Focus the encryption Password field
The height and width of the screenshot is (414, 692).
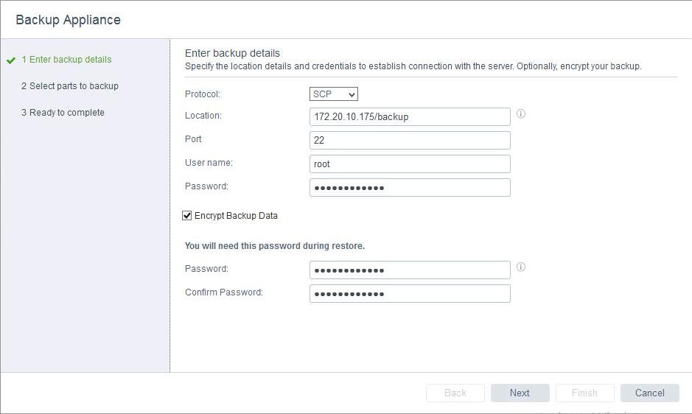coord(410,270)
